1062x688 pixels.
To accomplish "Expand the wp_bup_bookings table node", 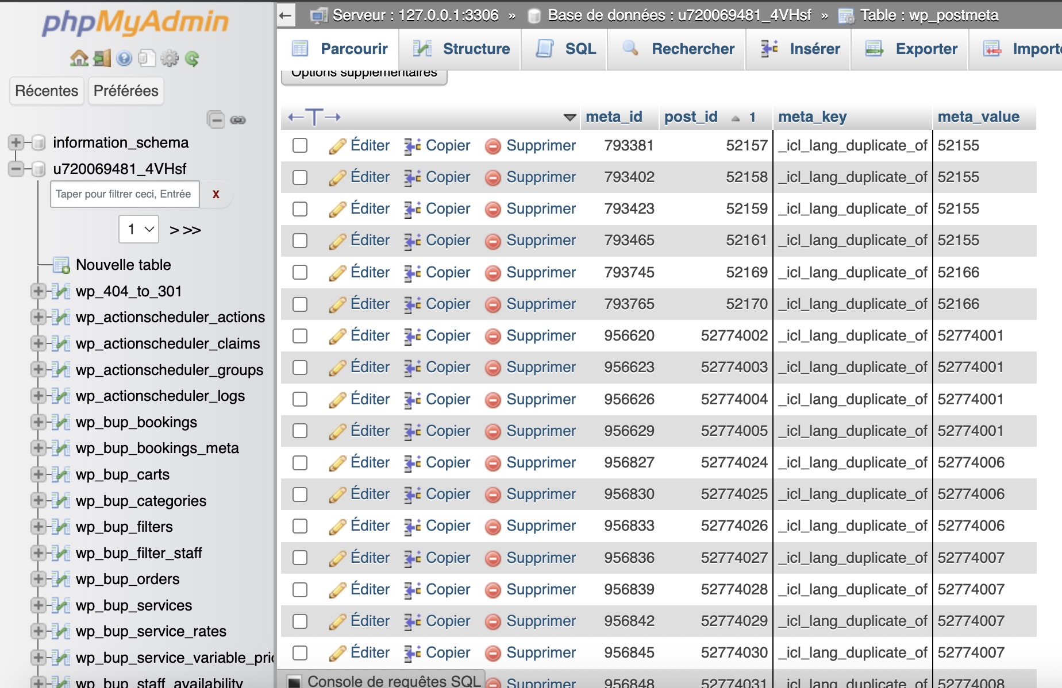I will click(38, 422).
